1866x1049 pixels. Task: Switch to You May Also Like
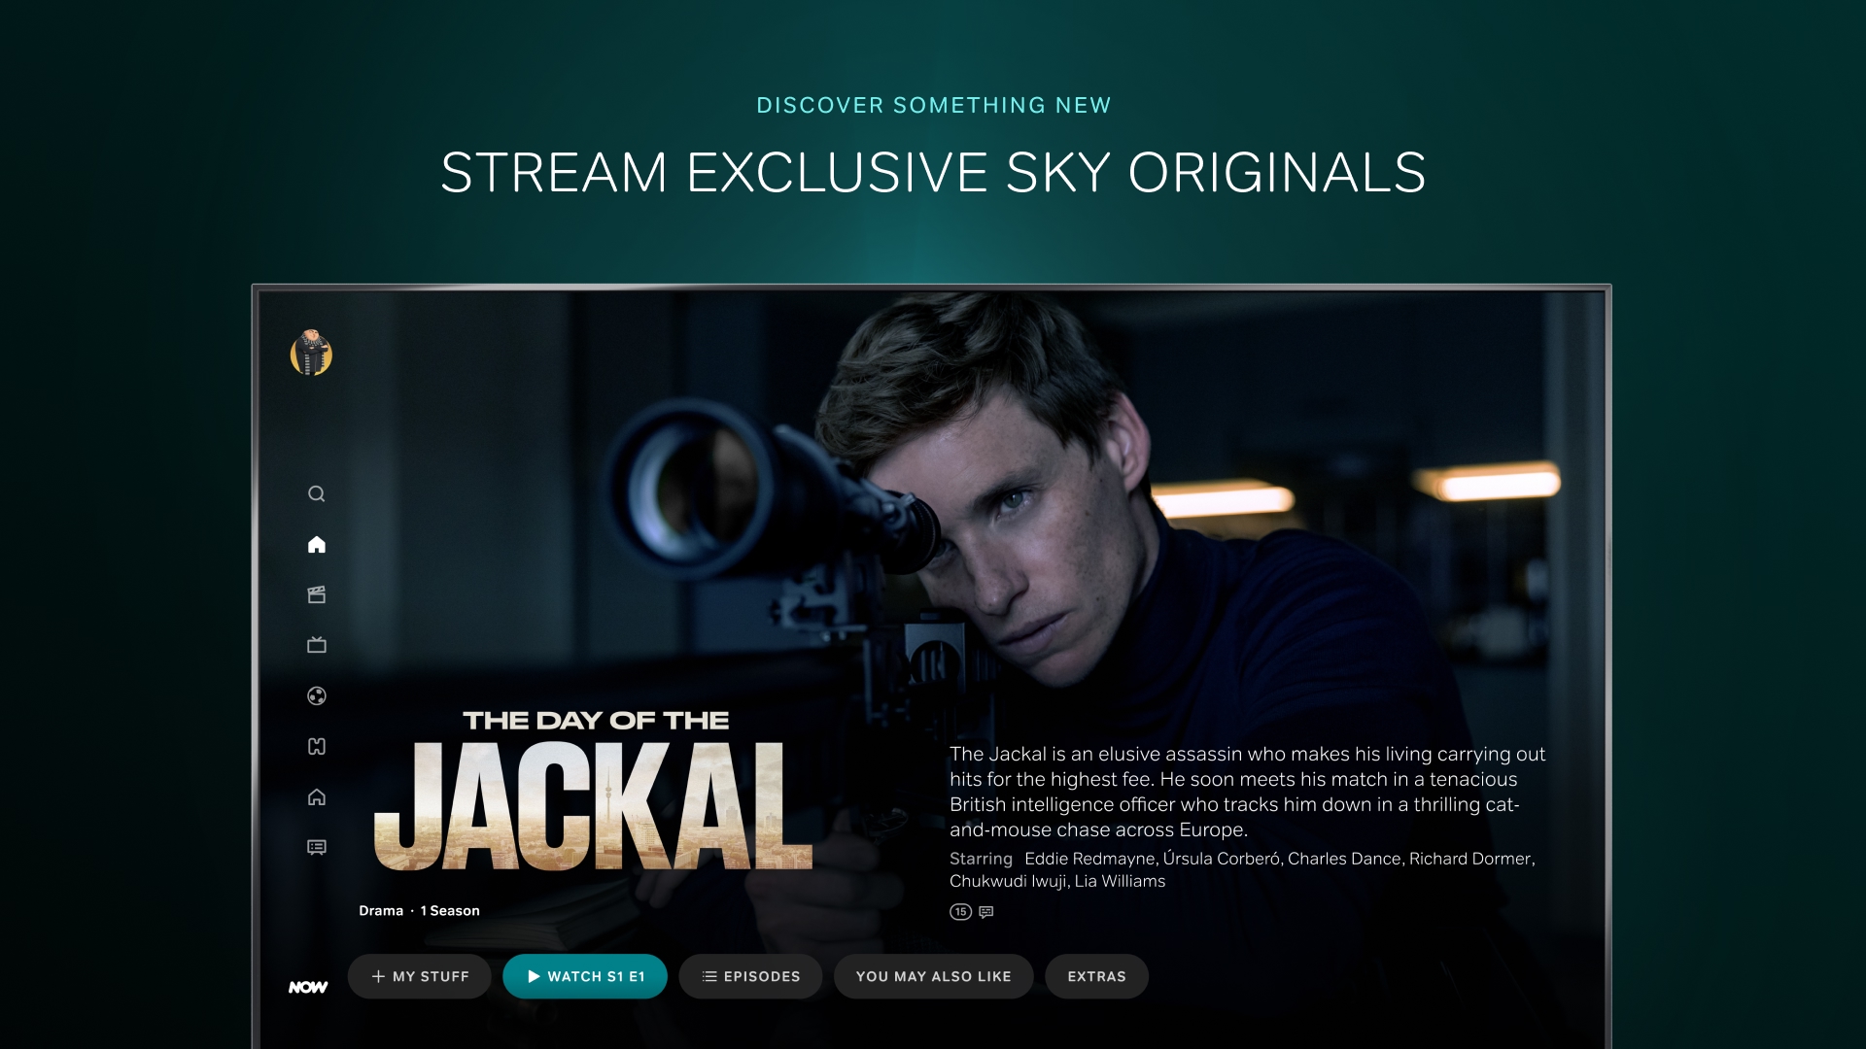(934, 976)
